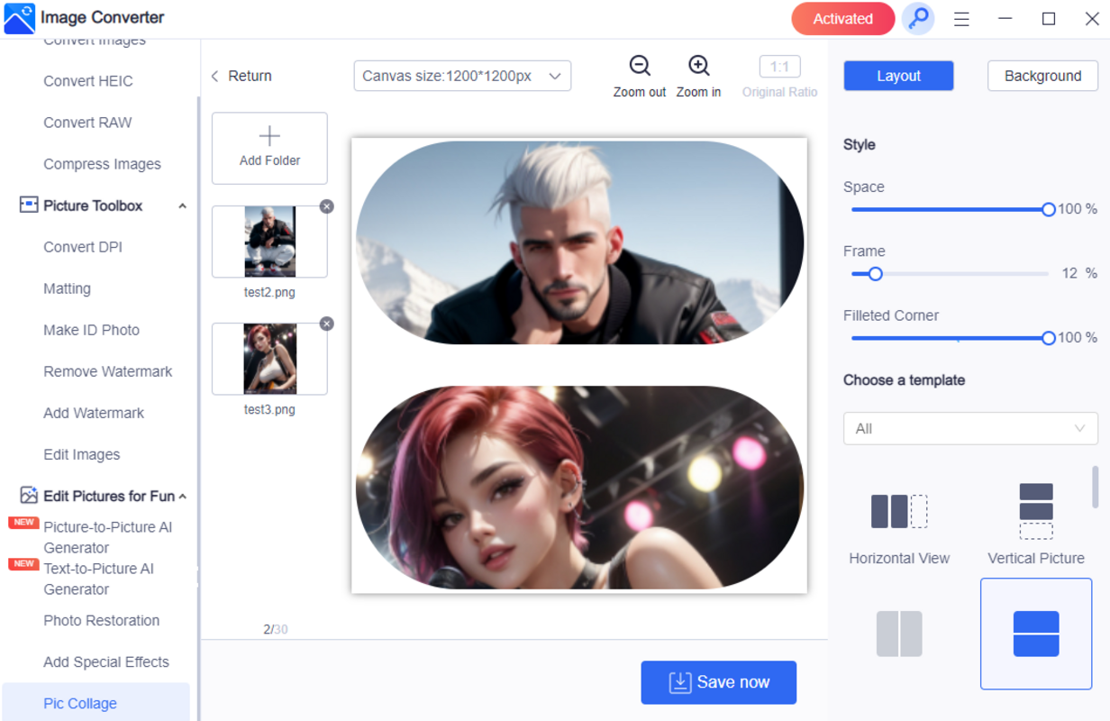Click the 2/30 image counter

pyautogui.click(x=276, y=629)
